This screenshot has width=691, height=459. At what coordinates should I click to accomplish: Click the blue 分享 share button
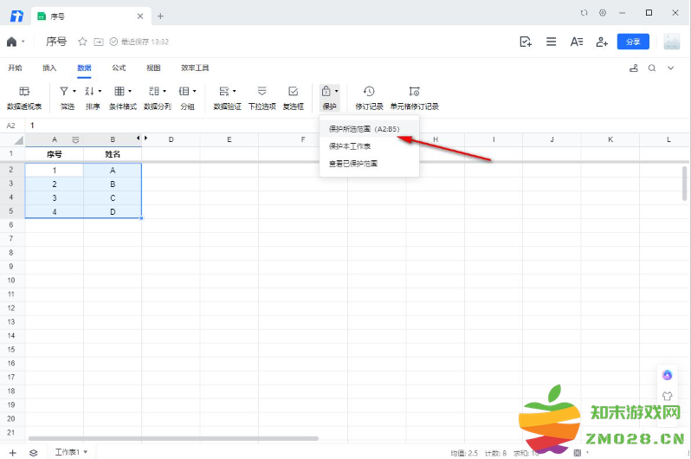pos(632,42)
